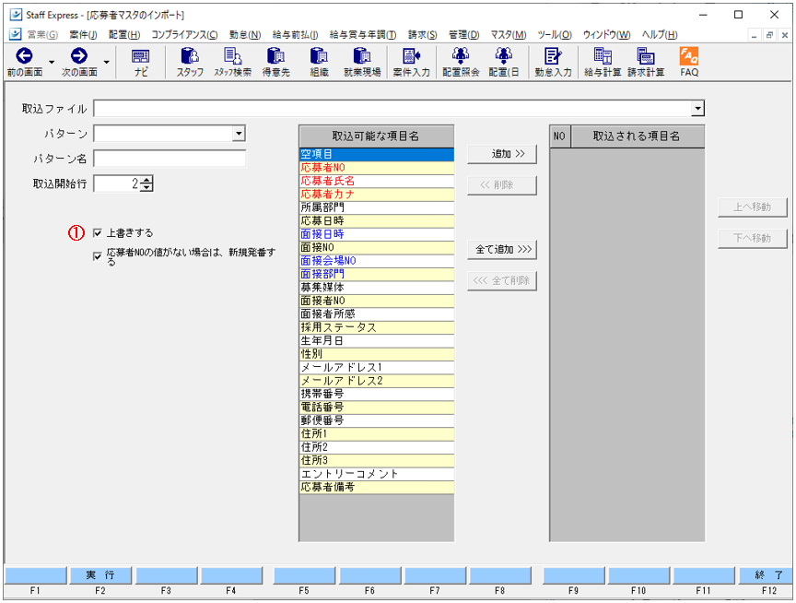Select 採用ステータス in the item list
The image size is (796, 603).
(x=377, y=327)
